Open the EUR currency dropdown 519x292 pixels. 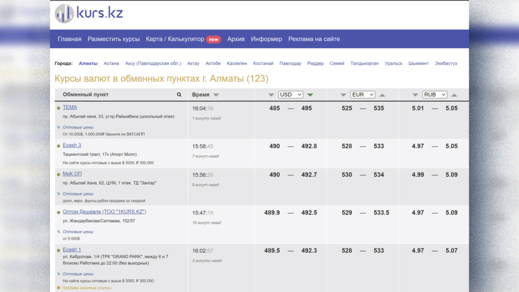(x=363, y=95)
